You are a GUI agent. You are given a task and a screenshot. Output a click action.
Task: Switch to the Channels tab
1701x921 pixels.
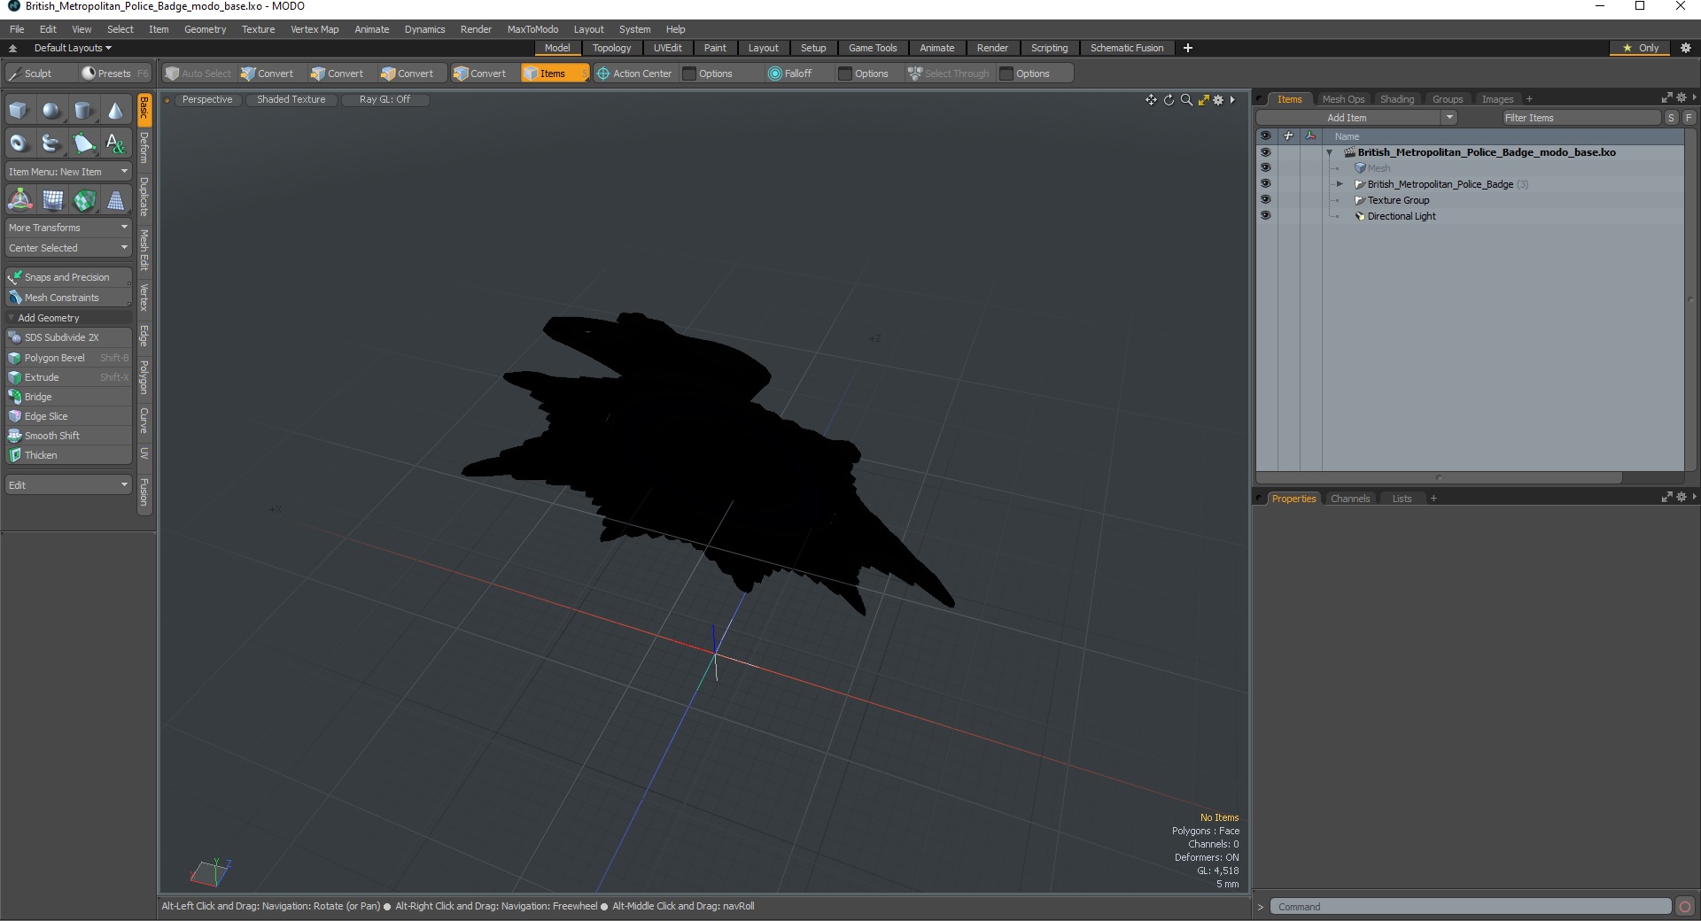point(1349,499)
